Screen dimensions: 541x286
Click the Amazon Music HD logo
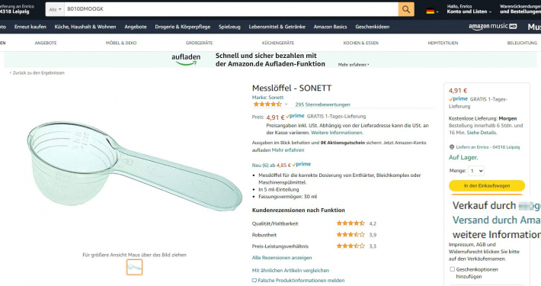coord(493,27)
